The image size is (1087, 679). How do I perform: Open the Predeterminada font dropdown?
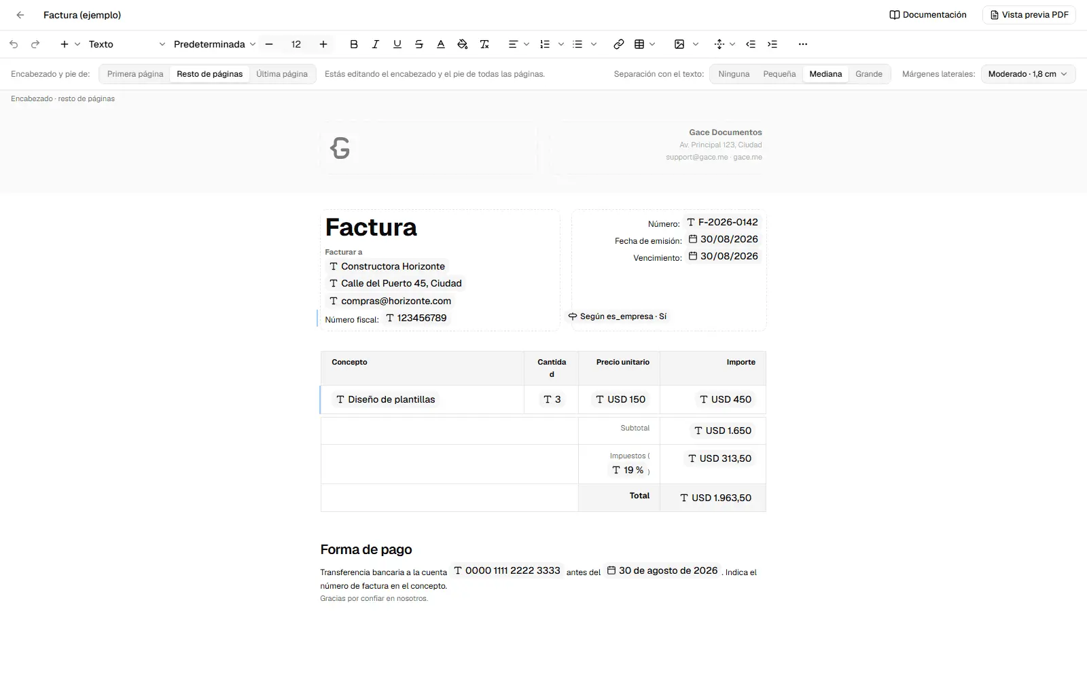(215, 44)
